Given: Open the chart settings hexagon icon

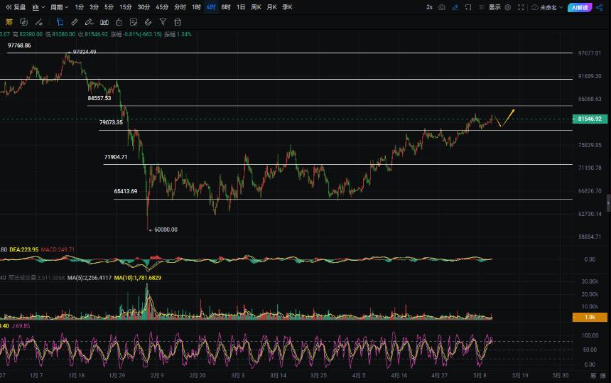Looking at the screenshot, I should coord(508,7).
